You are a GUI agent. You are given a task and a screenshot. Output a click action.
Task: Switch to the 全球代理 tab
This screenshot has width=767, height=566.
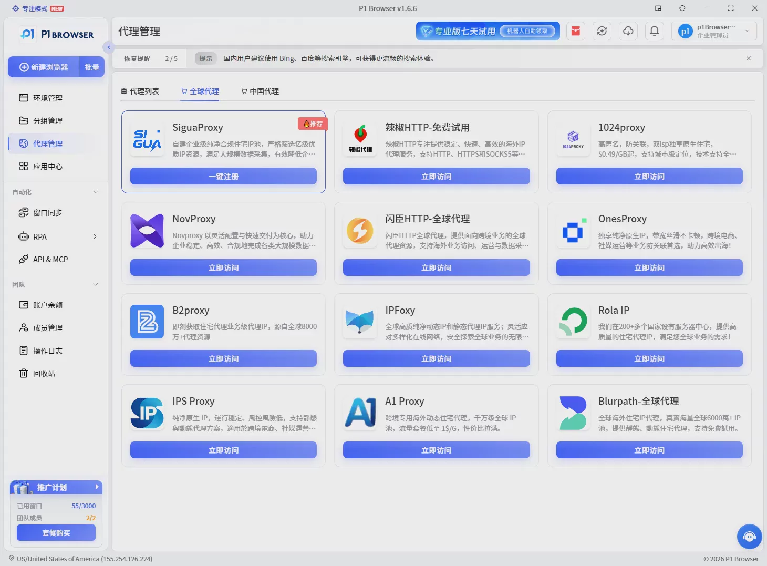pos(200,91)
